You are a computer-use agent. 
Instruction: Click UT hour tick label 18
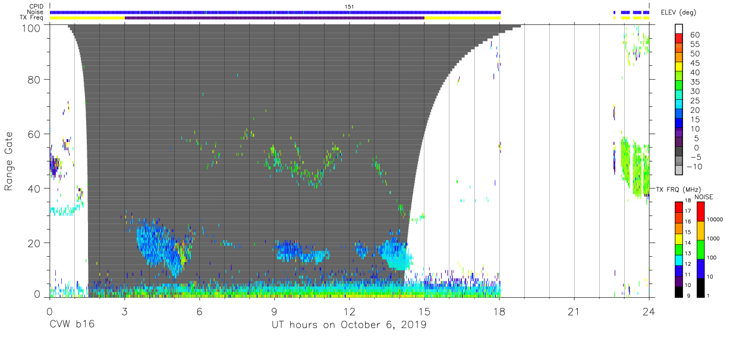coord(499,311)
